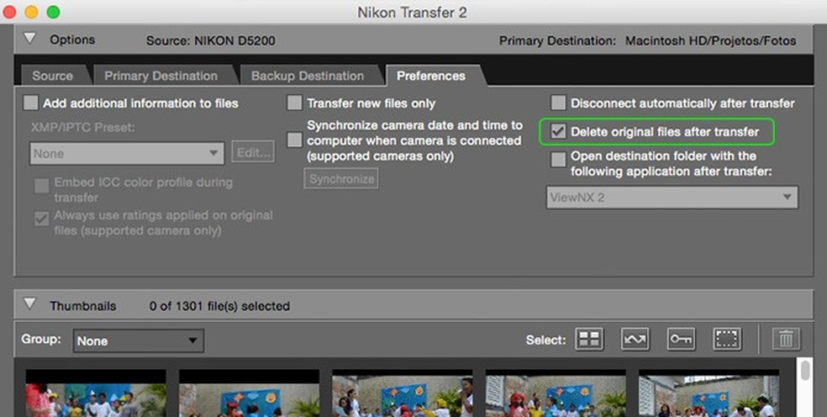The width and height of the screenshot is (827, 417).
Task: Enable Add additional information to files
Action: click(x=30, y=103)
